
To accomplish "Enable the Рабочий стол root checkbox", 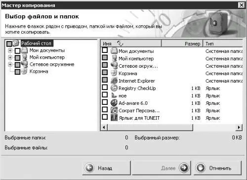I will 9,44.
